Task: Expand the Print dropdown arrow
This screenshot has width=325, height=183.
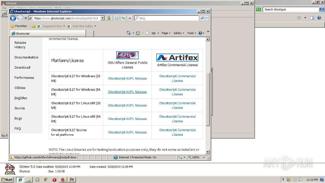Action: pos(158,33)
